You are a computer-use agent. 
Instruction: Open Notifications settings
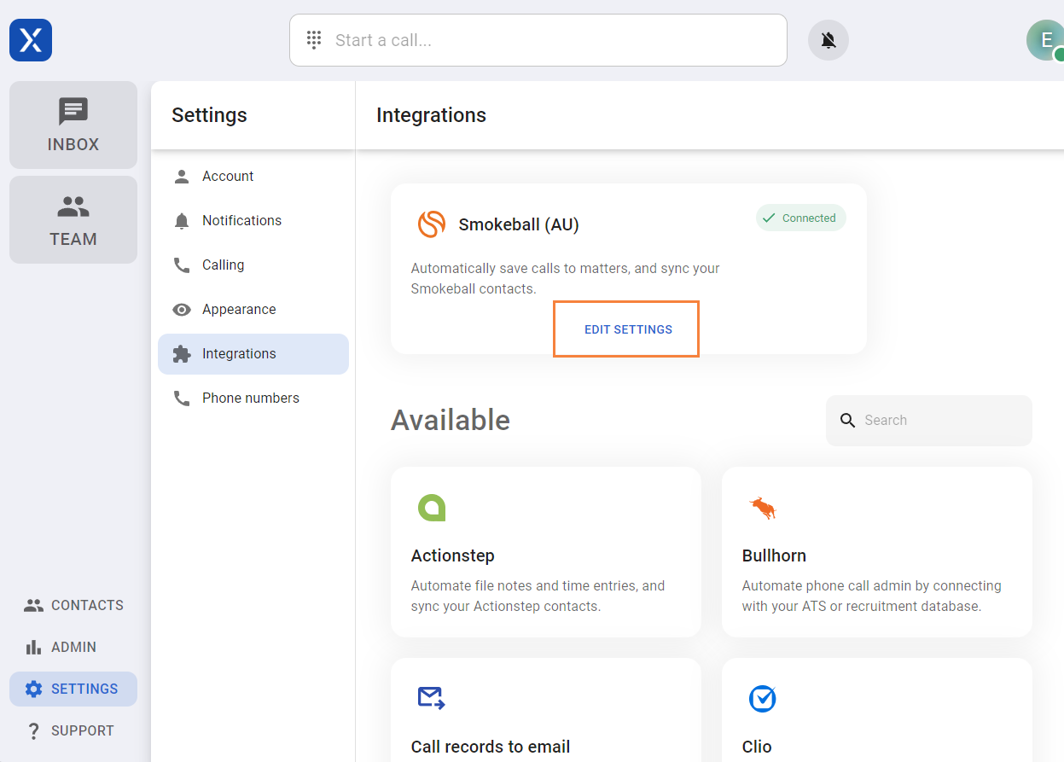(253, 221)
